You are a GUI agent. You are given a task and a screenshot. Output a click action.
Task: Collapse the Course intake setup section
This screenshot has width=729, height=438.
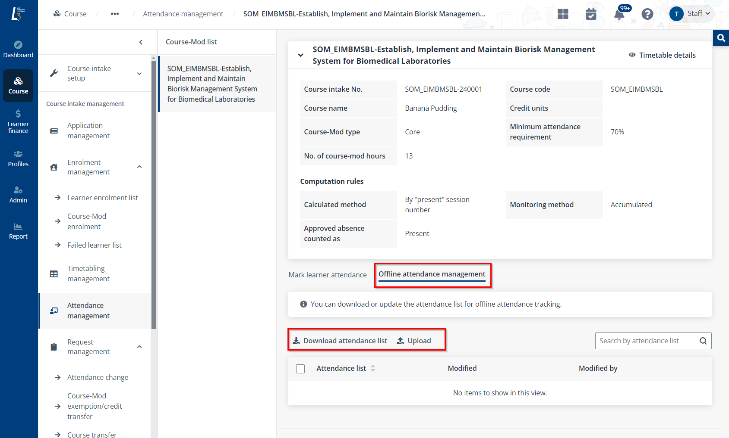(139, 73)
